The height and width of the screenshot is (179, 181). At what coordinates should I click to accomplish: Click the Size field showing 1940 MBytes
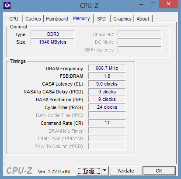(x=52, y=42)
